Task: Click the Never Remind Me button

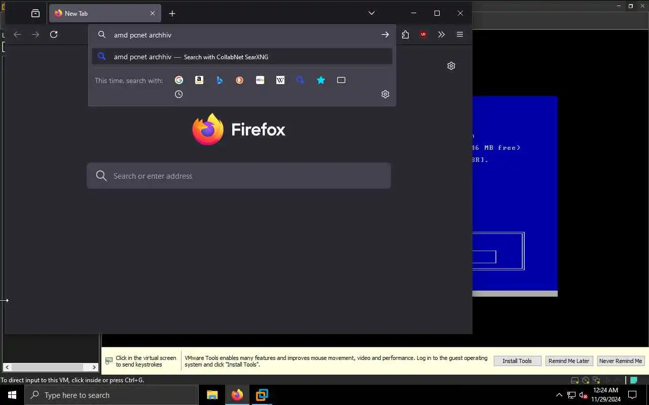Action: click(621, 361)
